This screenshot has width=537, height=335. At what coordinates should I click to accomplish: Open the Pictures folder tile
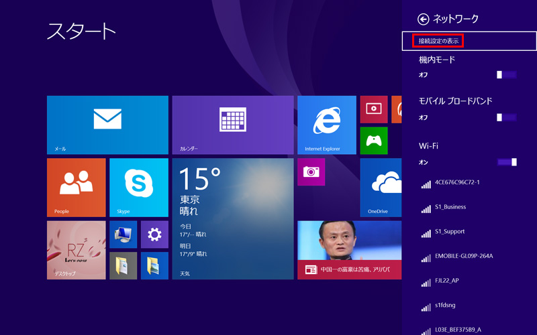(x=154, y=265)
